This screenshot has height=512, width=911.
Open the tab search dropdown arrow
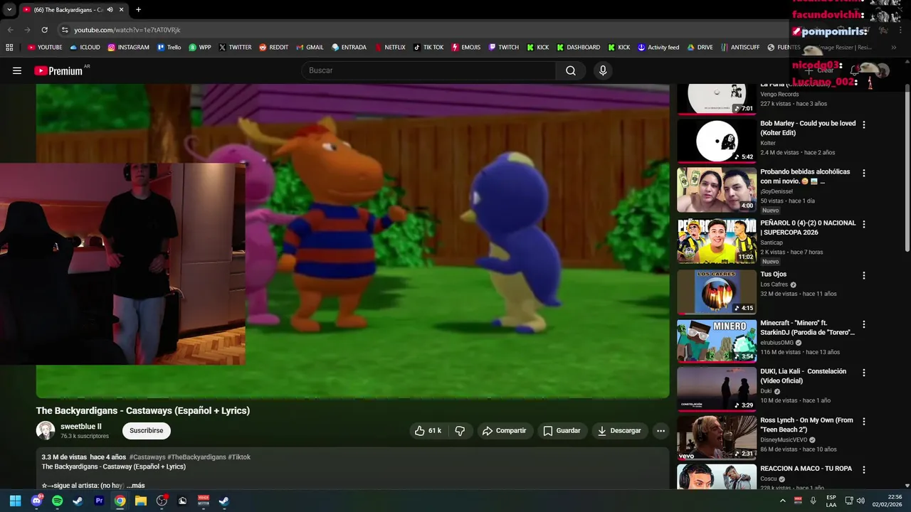tap(9, 10)
